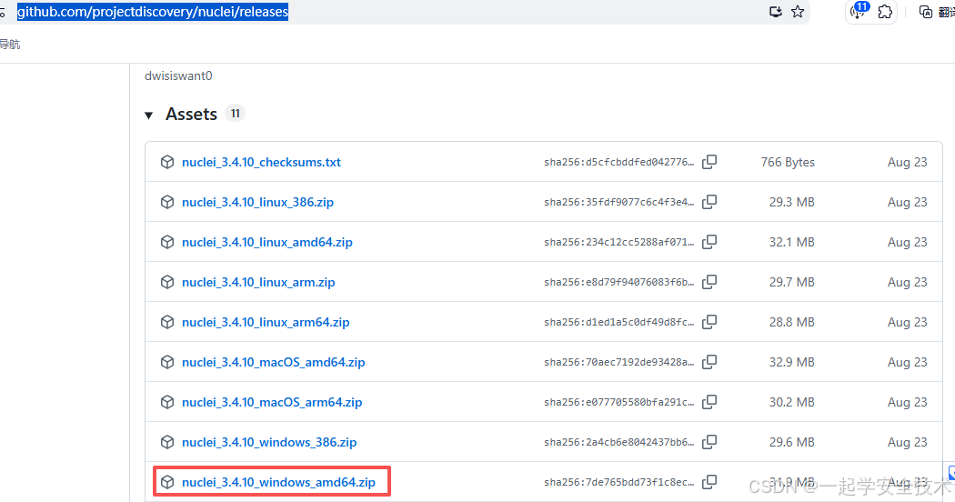Copy sha256 of linux_amd64.zip
Viewport: 955px width, 502px height.
709,243
